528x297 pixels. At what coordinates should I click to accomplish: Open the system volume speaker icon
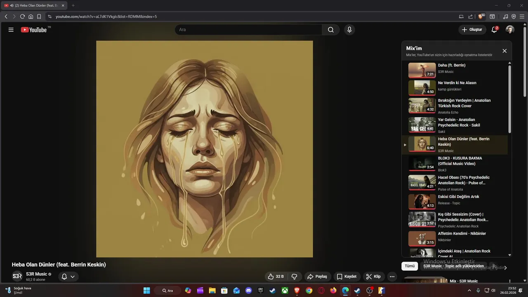(x=494, y=290)
